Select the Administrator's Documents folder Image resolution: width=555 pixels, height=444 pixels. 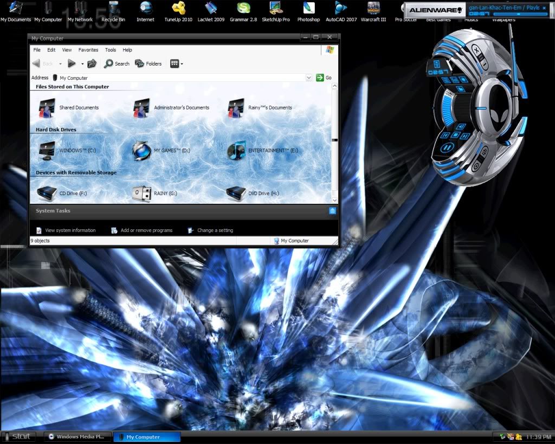point(171,108)
